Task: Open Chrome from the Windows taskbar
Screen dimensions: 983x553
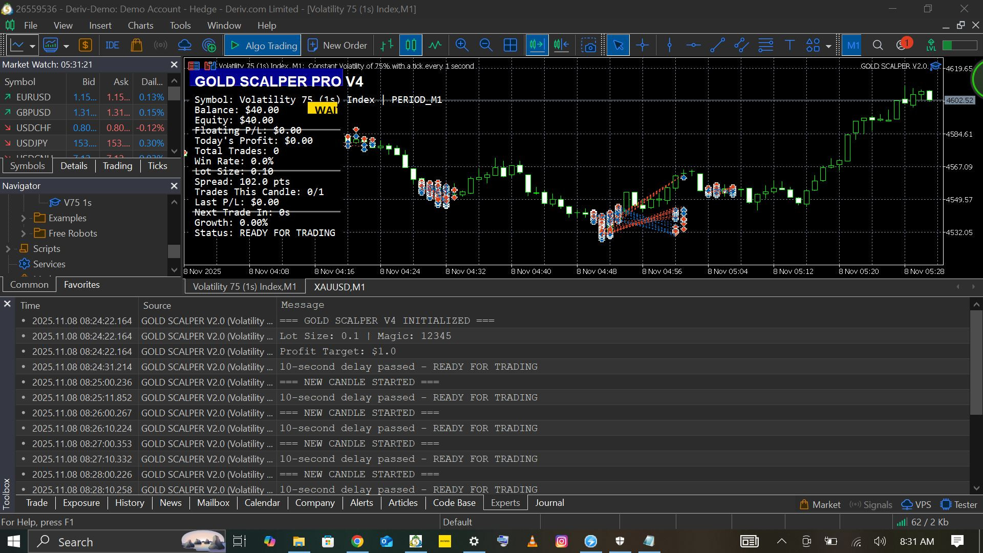Action: [357, 541]
